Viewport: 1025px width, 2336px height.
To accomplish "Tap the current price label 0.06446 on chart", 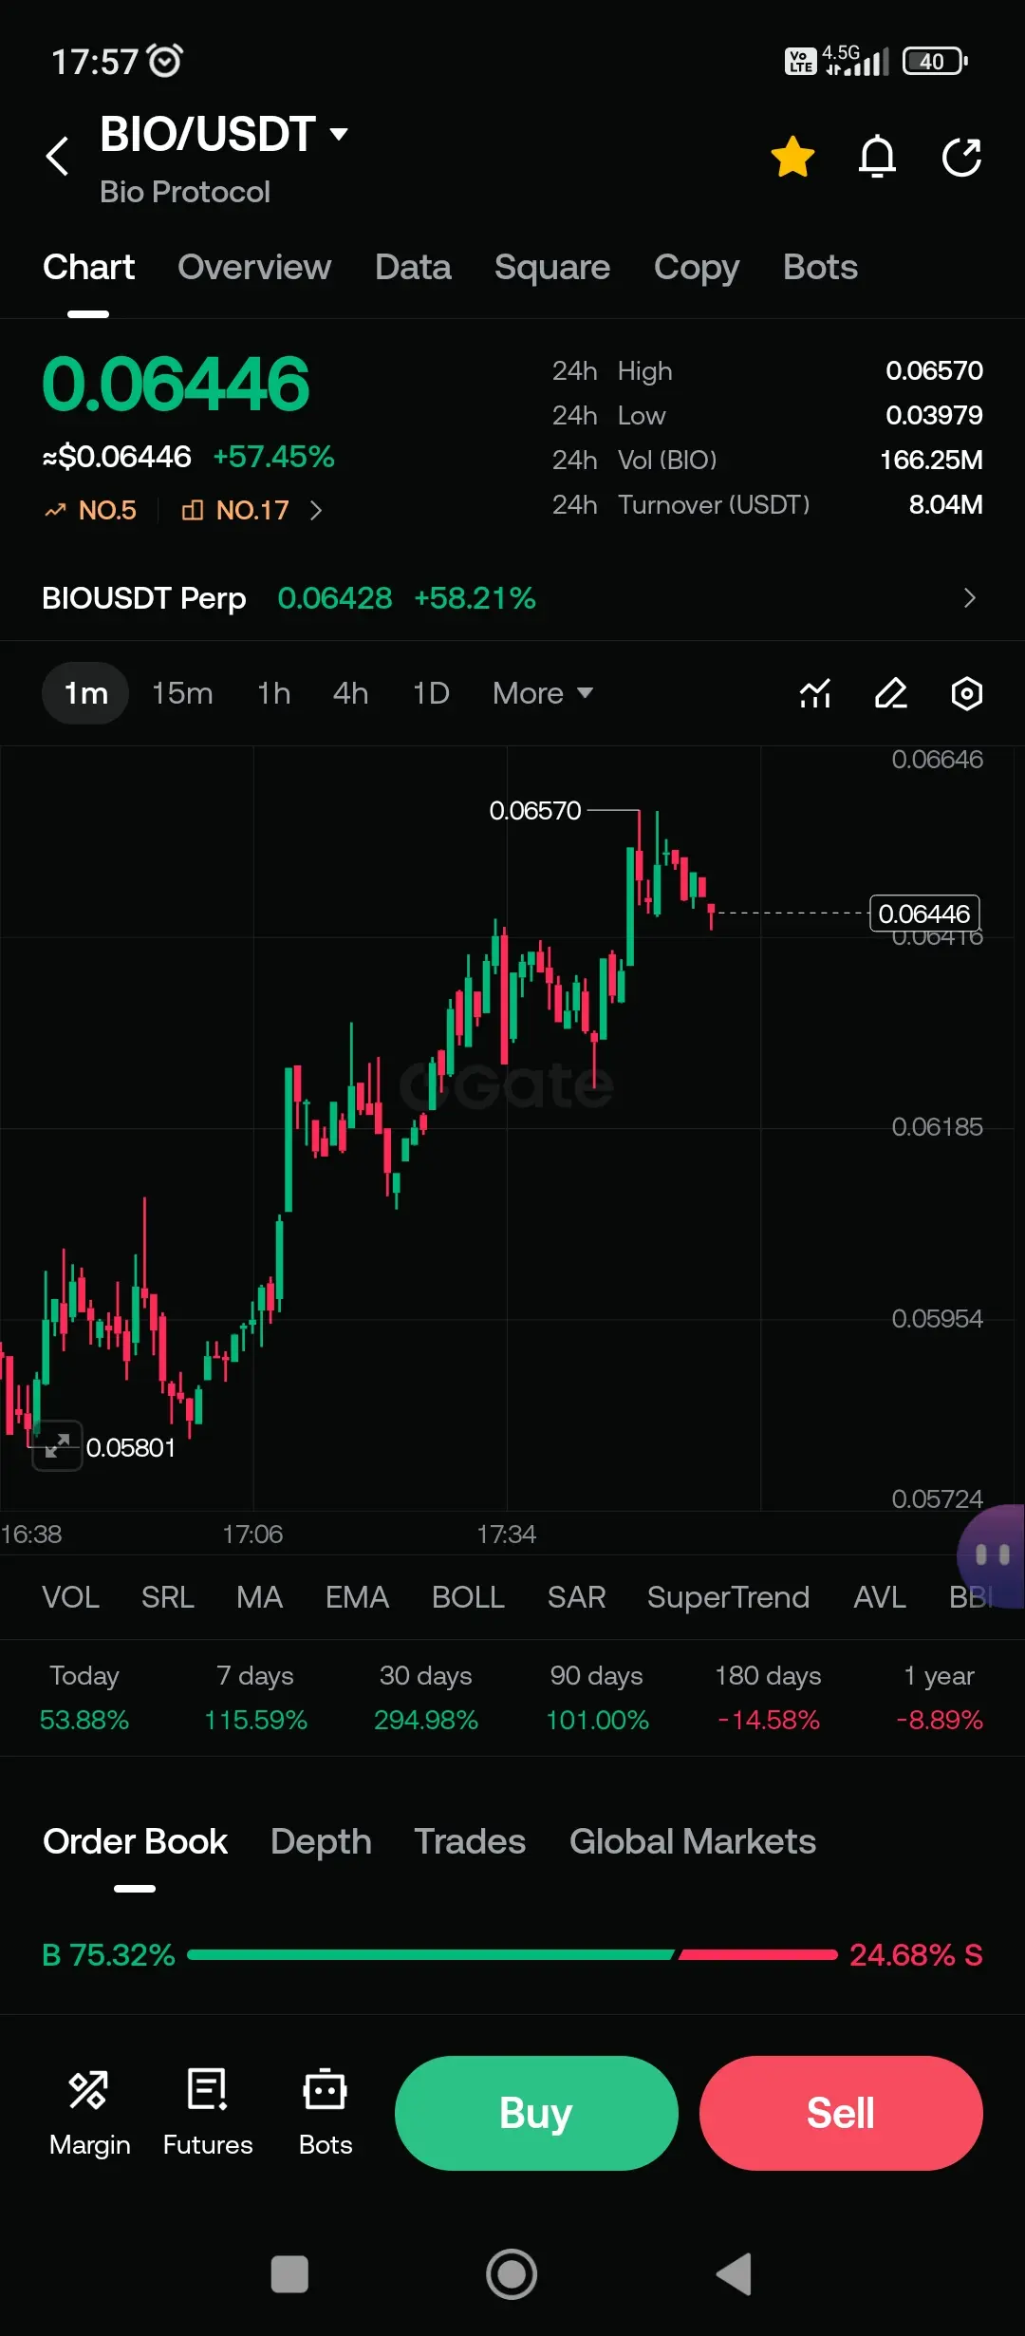I will [924, 914].
